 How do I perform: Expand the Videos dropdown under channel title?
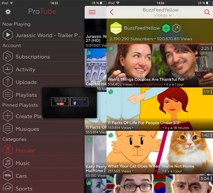coord(163,15)
